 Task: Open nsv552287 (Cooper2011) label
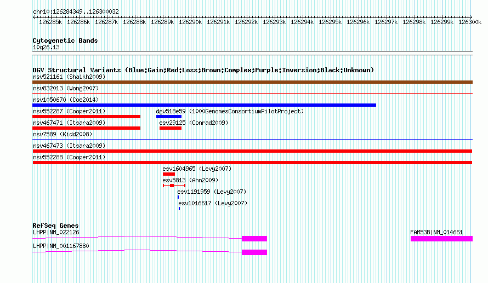69,111
